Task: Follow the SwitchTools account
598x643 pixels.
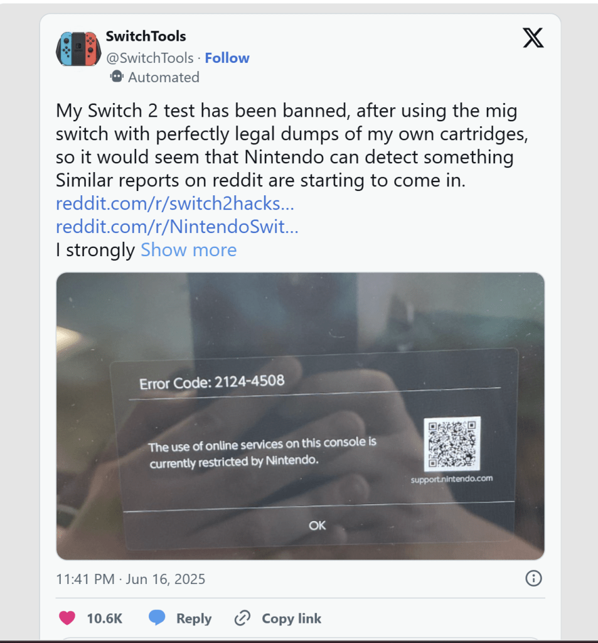Action: 227,58
